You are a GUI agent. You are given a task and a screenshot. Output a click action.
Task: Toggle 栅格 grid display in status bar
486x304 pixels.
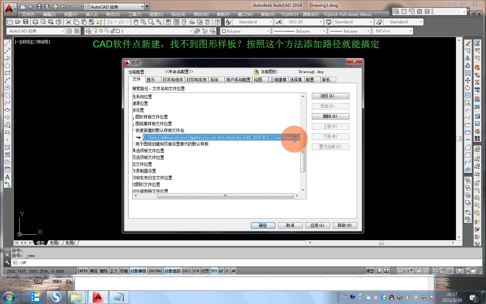104,271
